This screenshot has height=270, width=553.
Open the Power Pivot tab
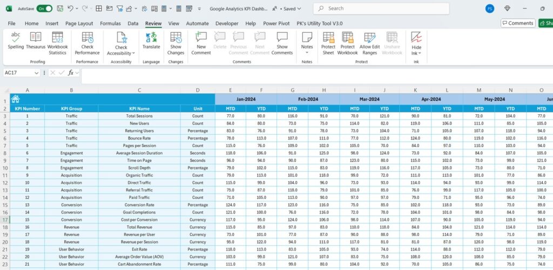click(276, 23)
